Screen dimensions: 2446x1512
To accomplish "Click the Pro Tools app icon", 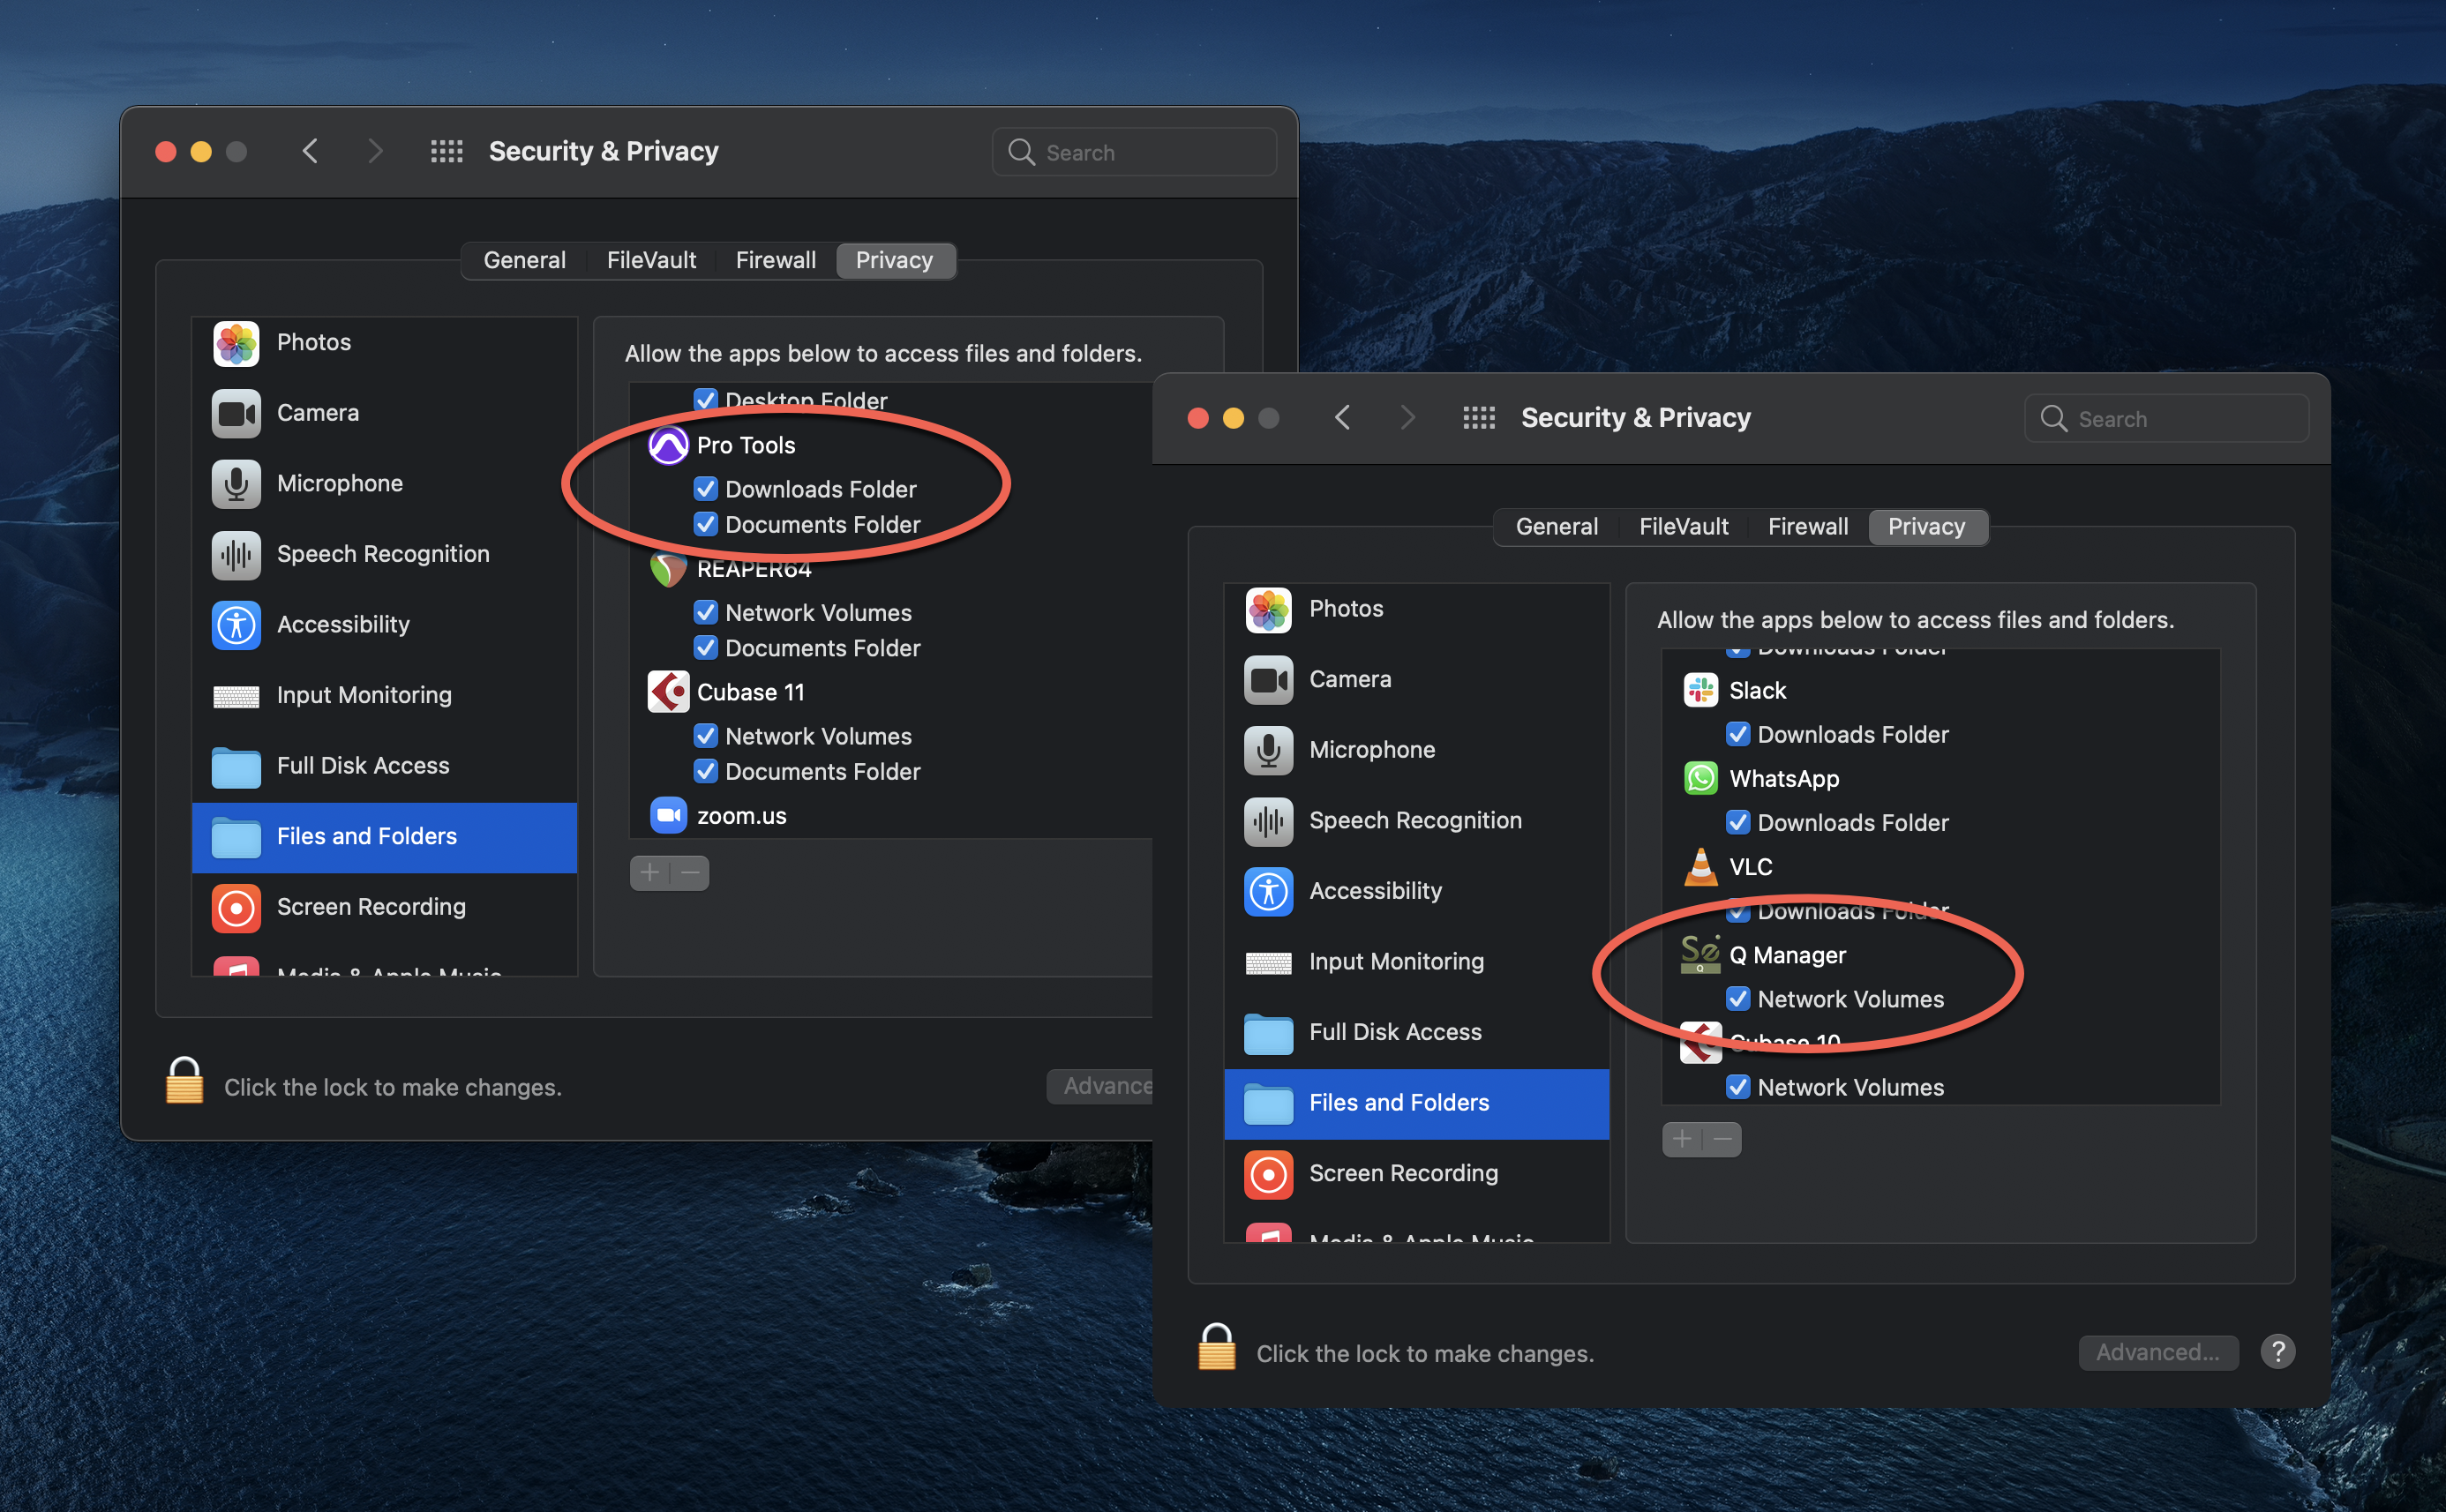I will pos(668,445).
